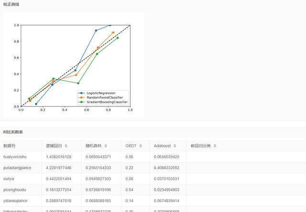Sort by the Adaboost column icon
The width and height of the screenshot is (306, 212).
175,146
